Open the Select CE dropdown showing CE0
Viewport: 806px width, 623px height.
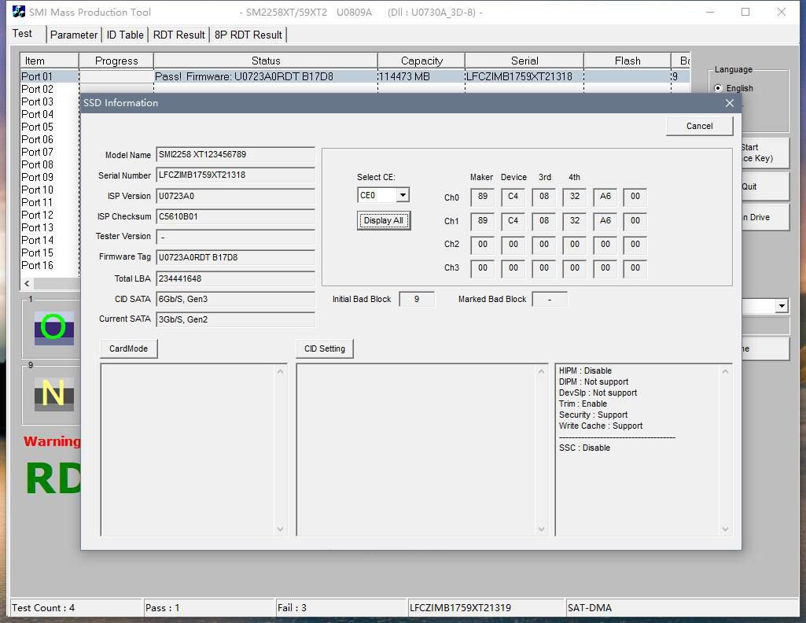[403, 195]
